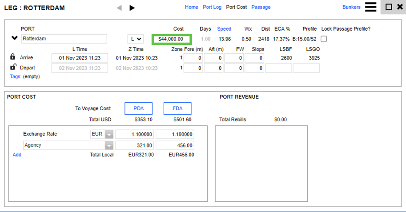Open the L port type dropdown
The height and width of the screenshot is (212, 406).
point(135,39)
